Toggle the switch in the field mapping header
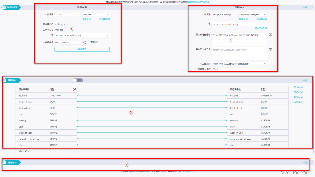315x177 pixels. coord(78,80)
